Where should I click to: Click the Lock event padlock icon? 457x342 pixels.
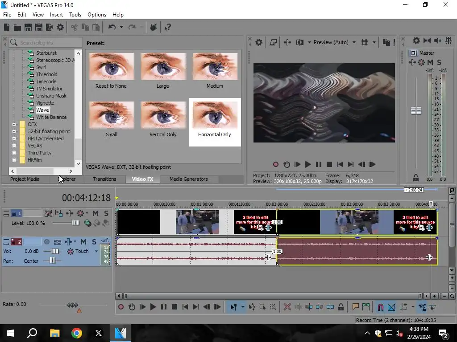(x=341, y=307)
